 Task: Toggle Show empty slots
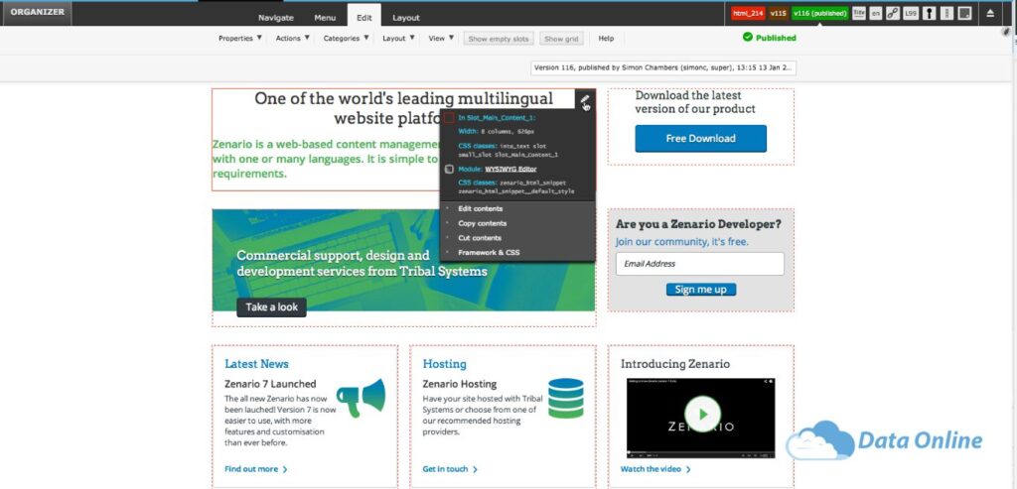coord(499,39)
